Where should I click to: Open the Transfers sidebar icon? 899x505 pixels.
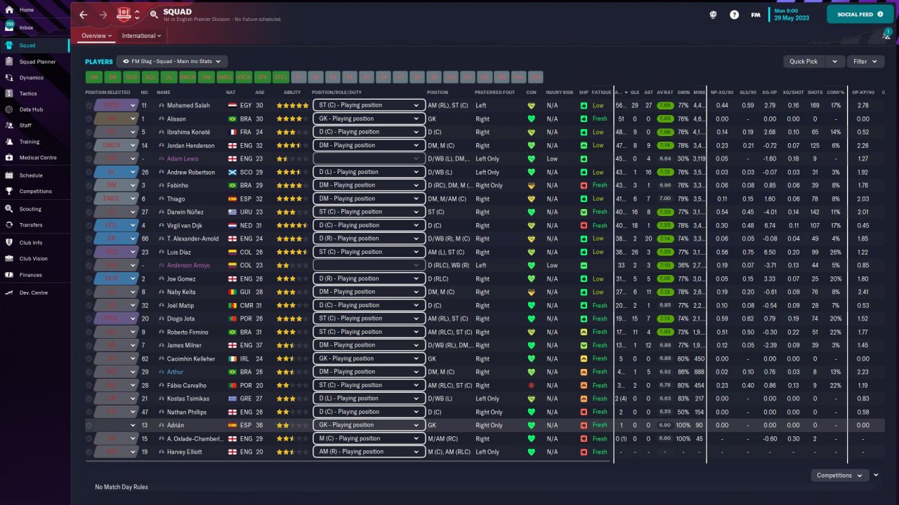(x=9, y=225)
